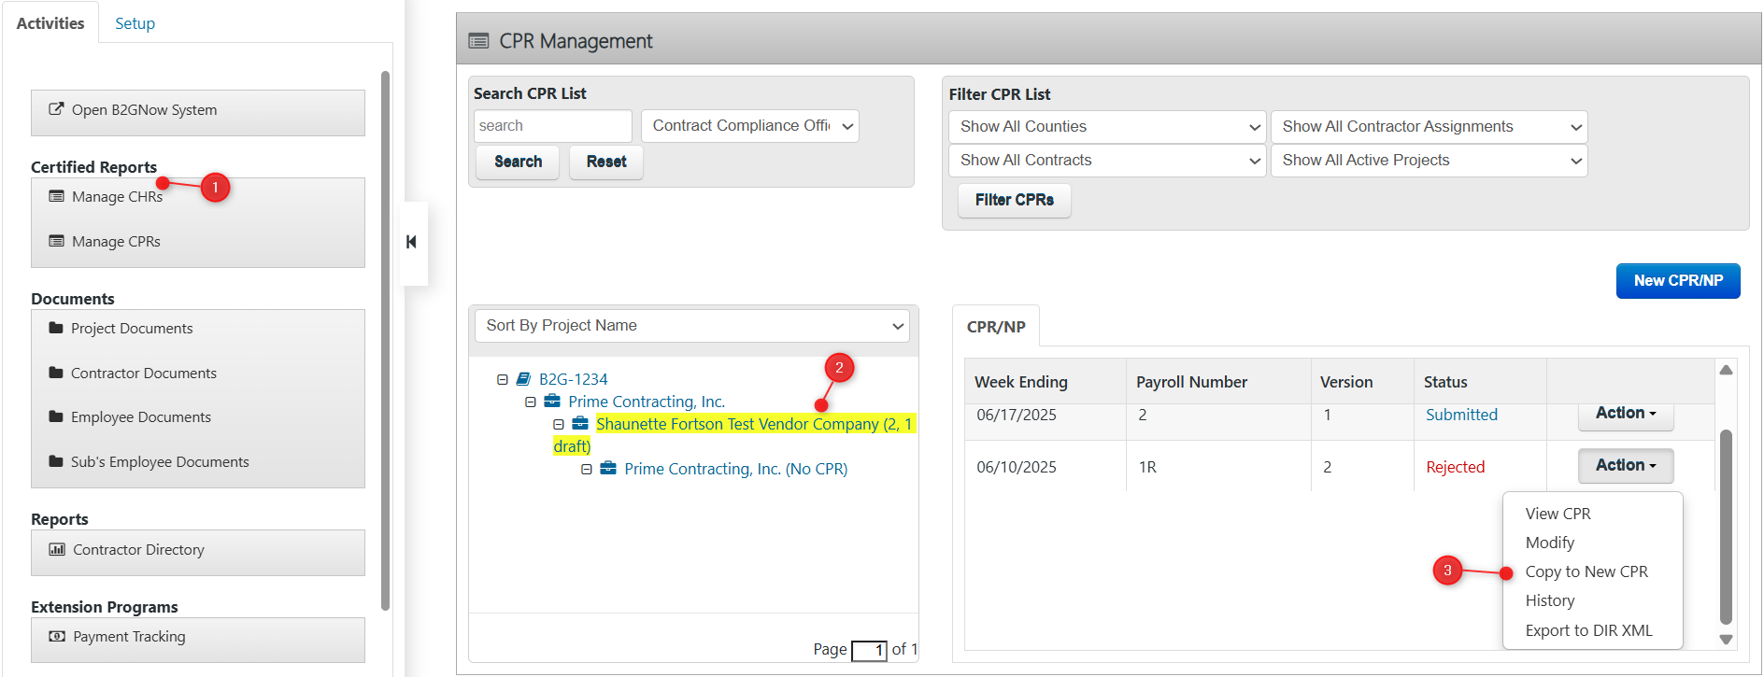The height and width of the screenshot is (677, 1764).
Task: Click the CPR table scroll down arrow
Action: (1726, 640)
